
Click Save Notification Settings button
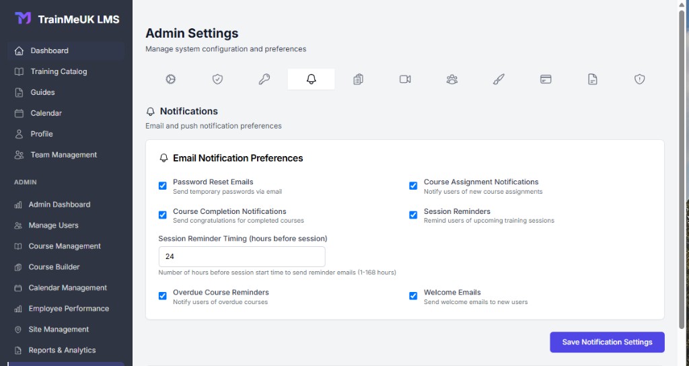pyautogui.click(x=607, y=342)
